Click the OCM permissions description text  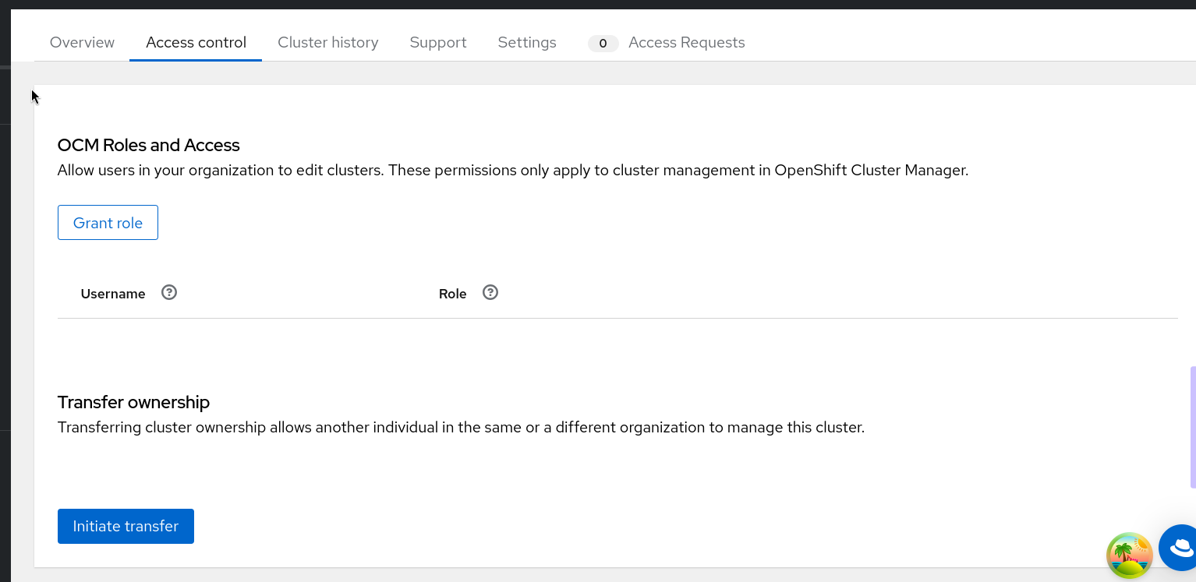click(x=512, y=170)
